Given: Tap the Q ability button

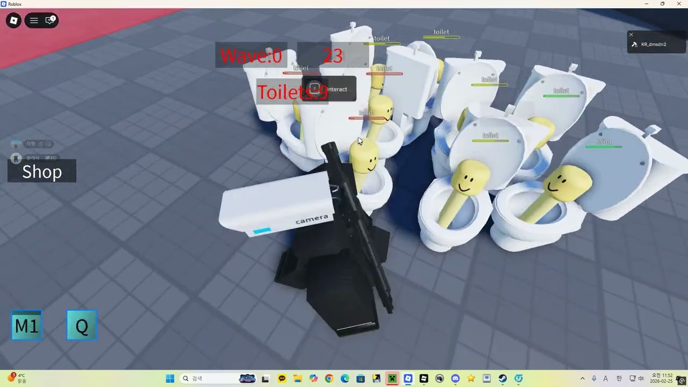Looking at the screenshot, I should coord(82,326).
